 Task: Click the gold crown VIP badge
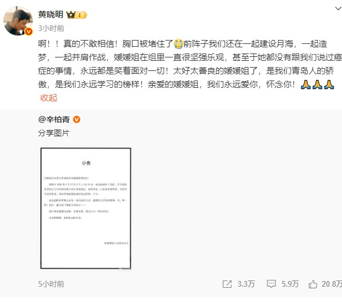(x=77, y=15)
